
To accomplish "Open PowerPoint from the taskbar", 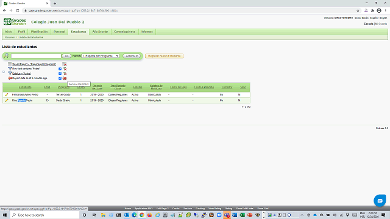I will tap(250, 215).
